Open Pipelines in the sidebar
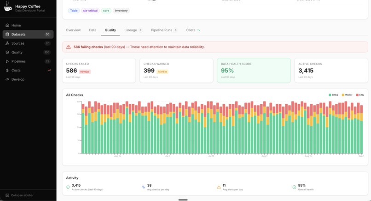Screen dimensions: 371x201 coord(28,61)
